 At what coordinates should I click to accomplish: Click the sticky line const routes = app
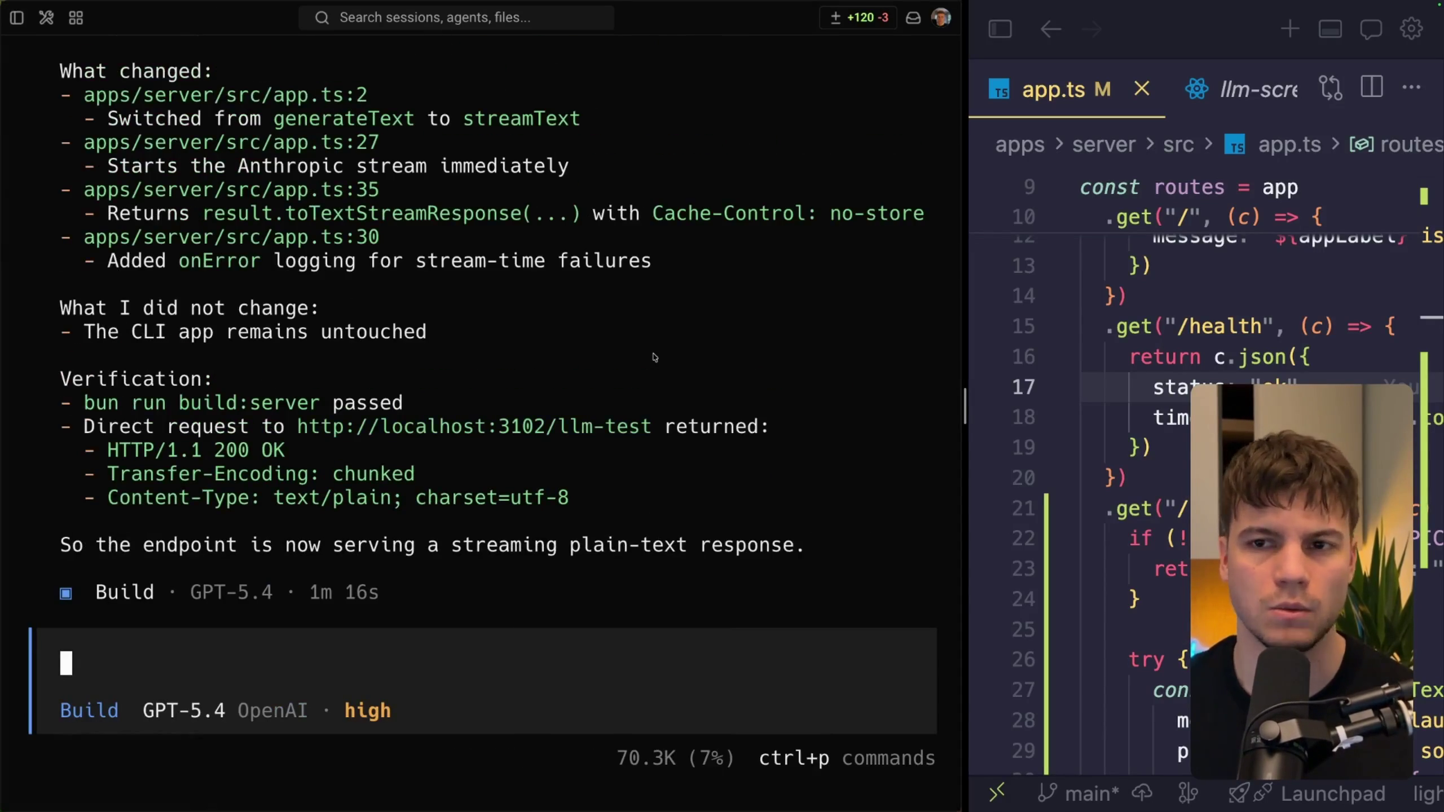1189,187
